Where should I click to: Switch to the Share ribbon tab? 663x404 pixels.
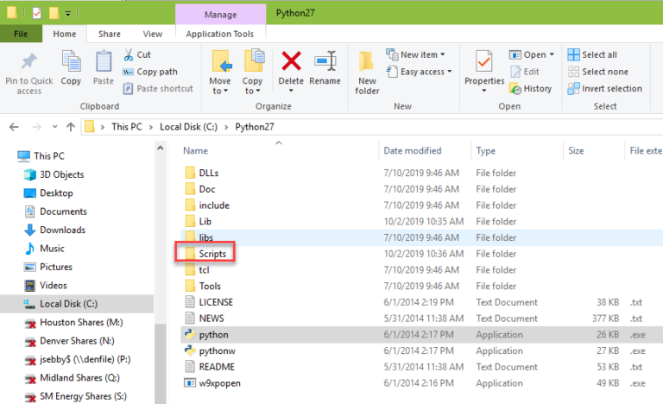[110, 34]
